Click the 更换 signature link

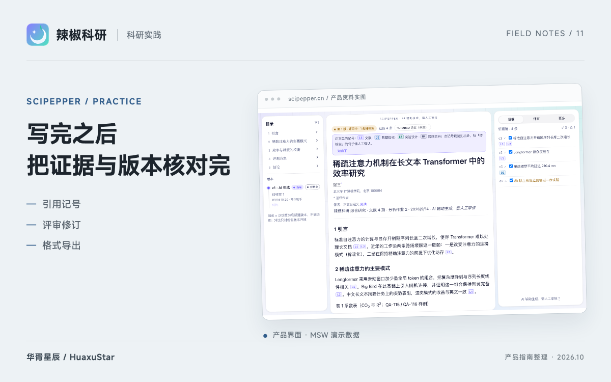click(363, 204)
